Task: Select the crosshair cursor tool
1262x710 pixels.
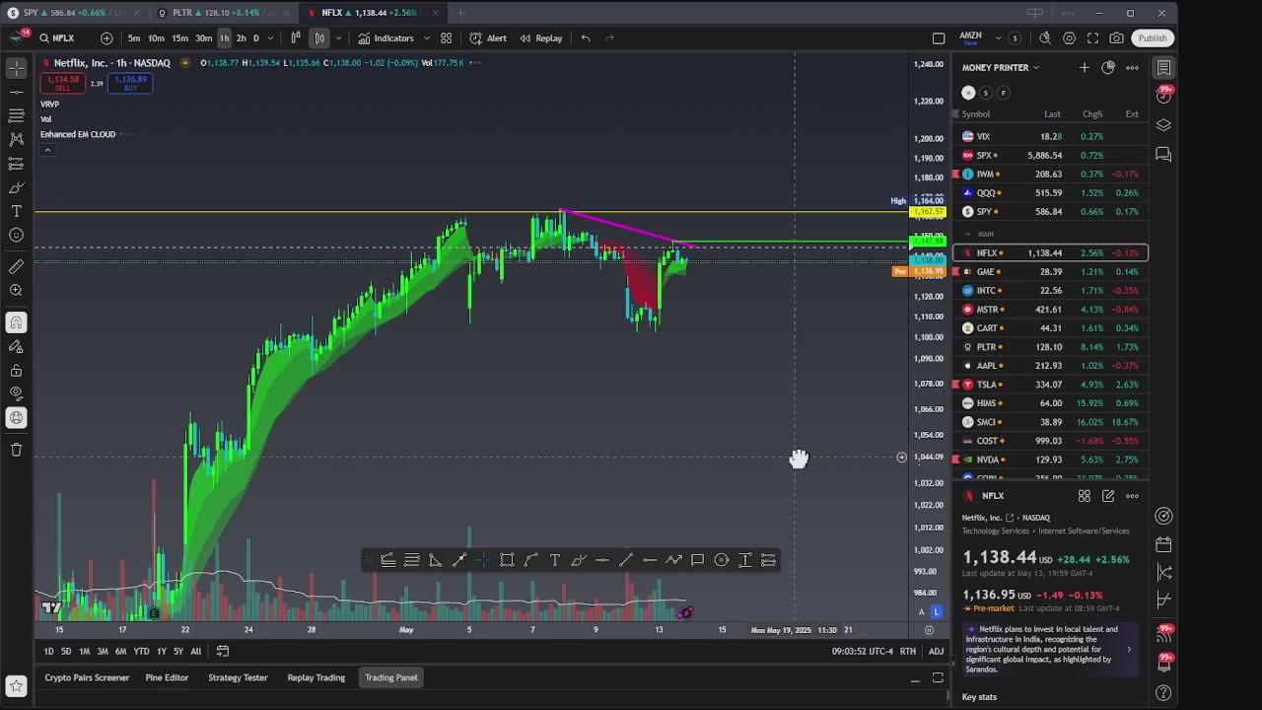Action: point(16,68)
